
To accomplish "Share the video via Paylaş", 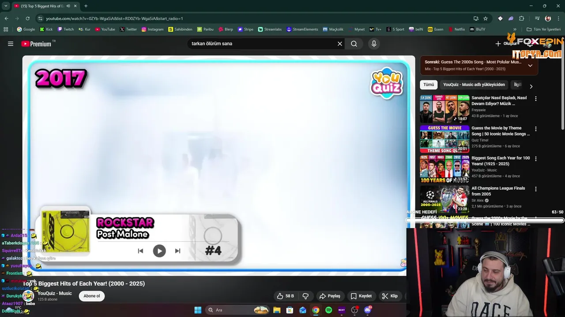I will coord(330,296).
